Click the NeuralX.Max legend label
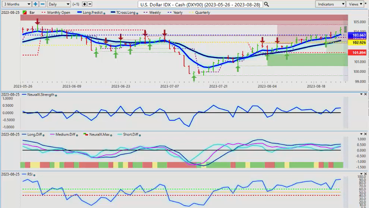The width and height of the screenshot is (369, 208). pyautogui.click(x=99, y=134)
